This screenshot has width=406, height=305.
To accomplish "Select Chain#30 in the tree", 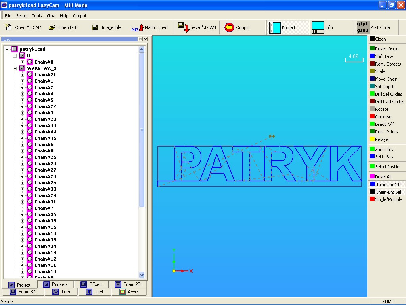I will coord(45,189).
